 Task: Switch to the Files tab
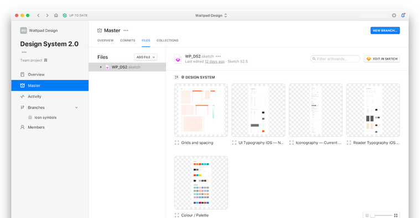click(146, 41)
